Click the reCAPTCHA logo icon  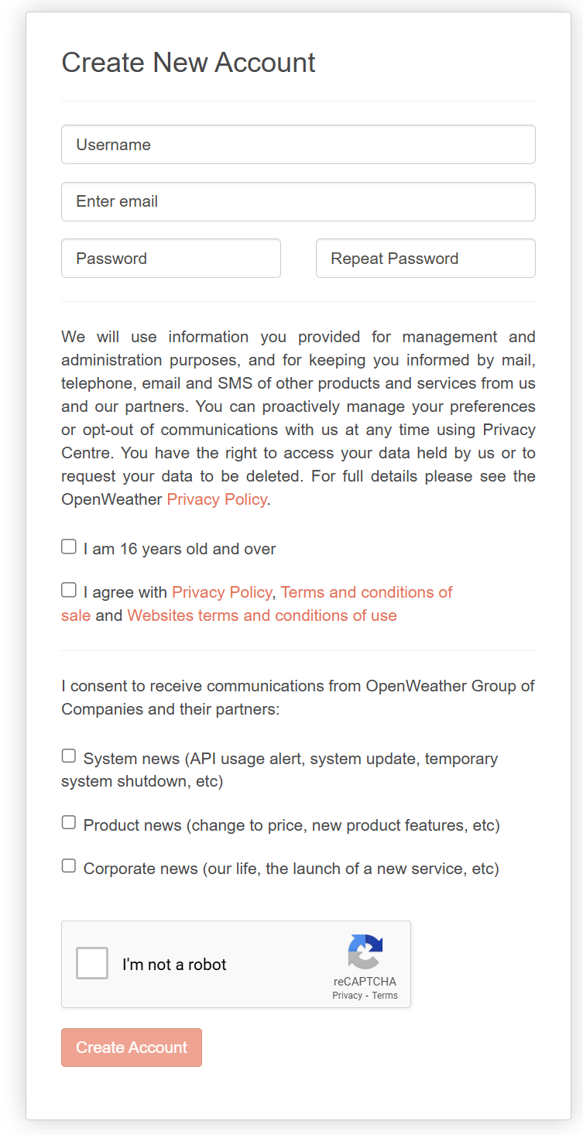(x=365, y=952)
